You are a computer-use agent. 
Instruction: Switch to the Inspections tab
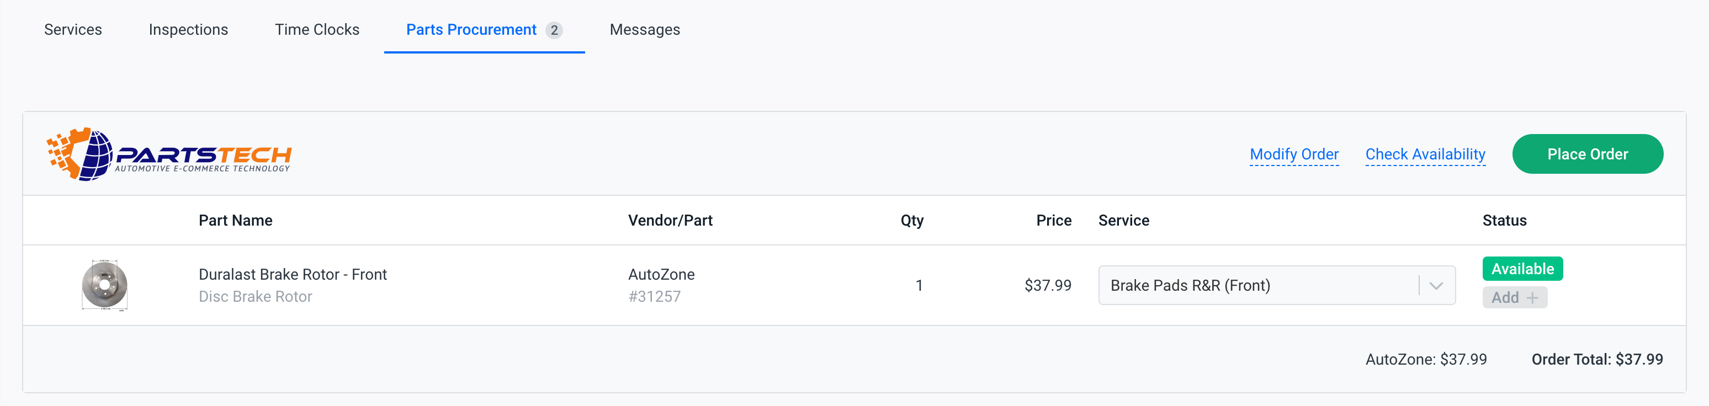pyautogui.click(x=188, y=29)
